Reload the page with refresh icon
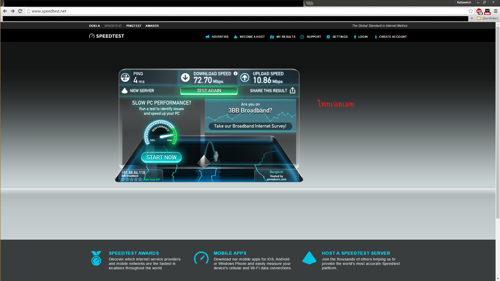 click(x=20, y=11)
